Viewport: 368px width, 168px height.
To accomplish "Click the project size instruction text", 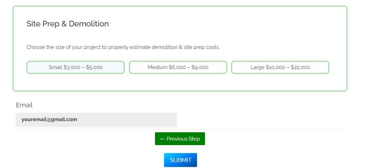I will pos(123,47).
